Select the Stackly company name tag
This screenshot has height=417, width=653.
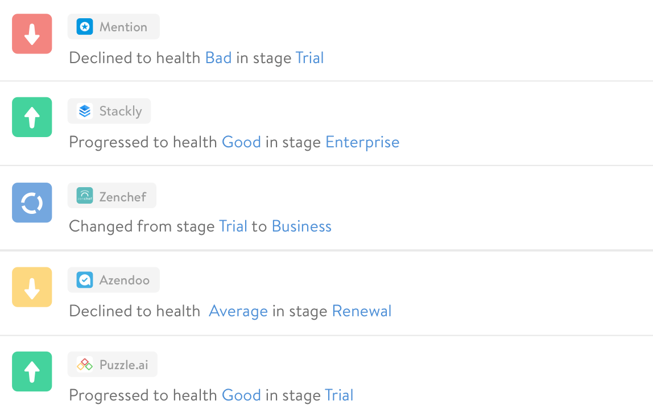[x=120, y=111]
